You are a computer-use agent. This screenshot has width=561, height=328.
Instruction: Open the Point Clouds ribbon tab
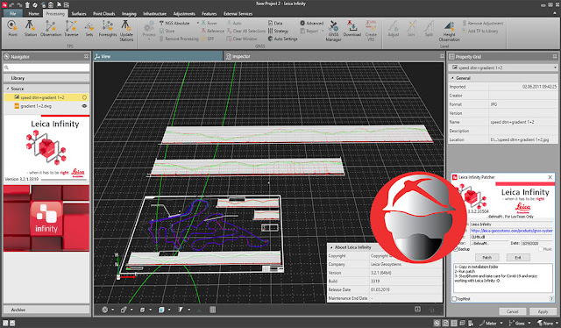[x=103, y=14]
